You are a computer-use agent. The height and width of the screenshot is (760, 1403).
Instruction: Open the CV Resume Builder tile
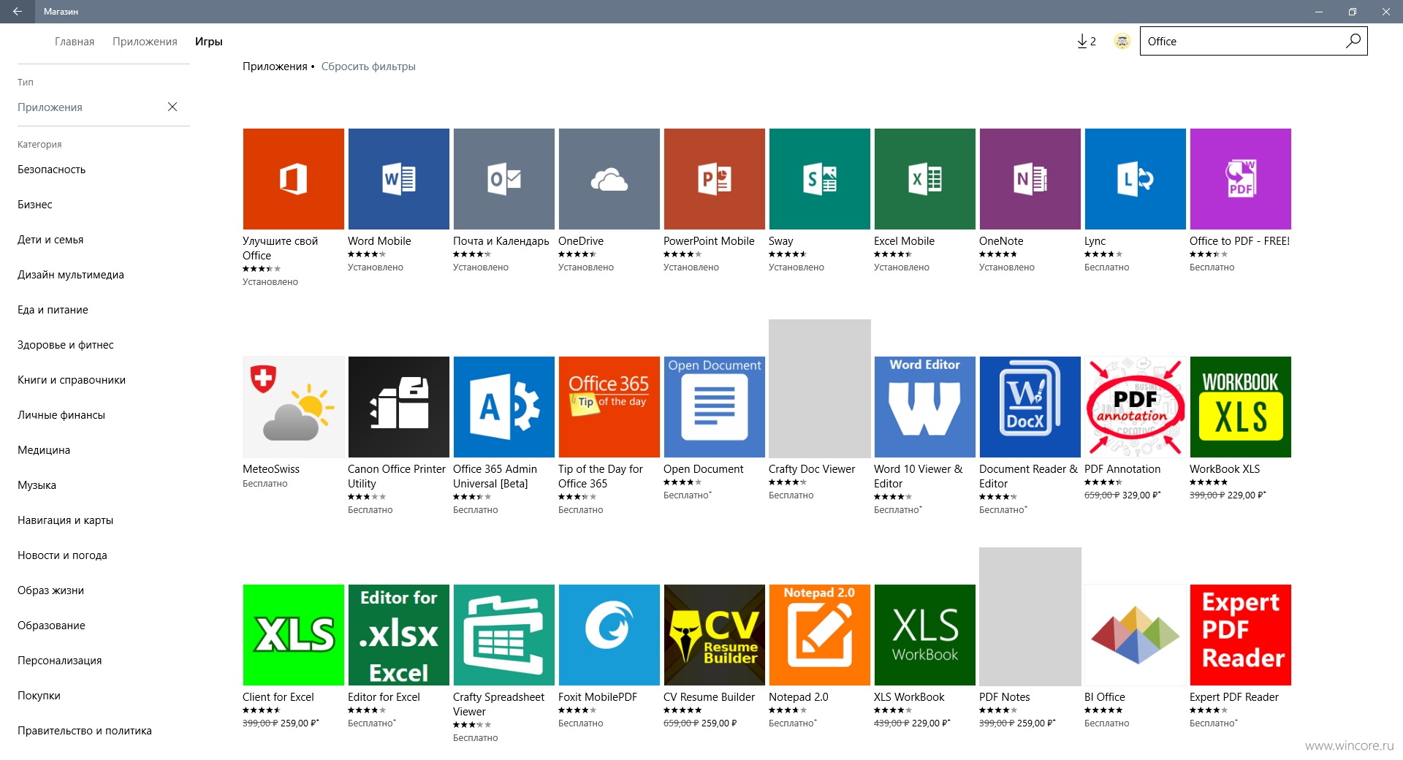point(714,635)
